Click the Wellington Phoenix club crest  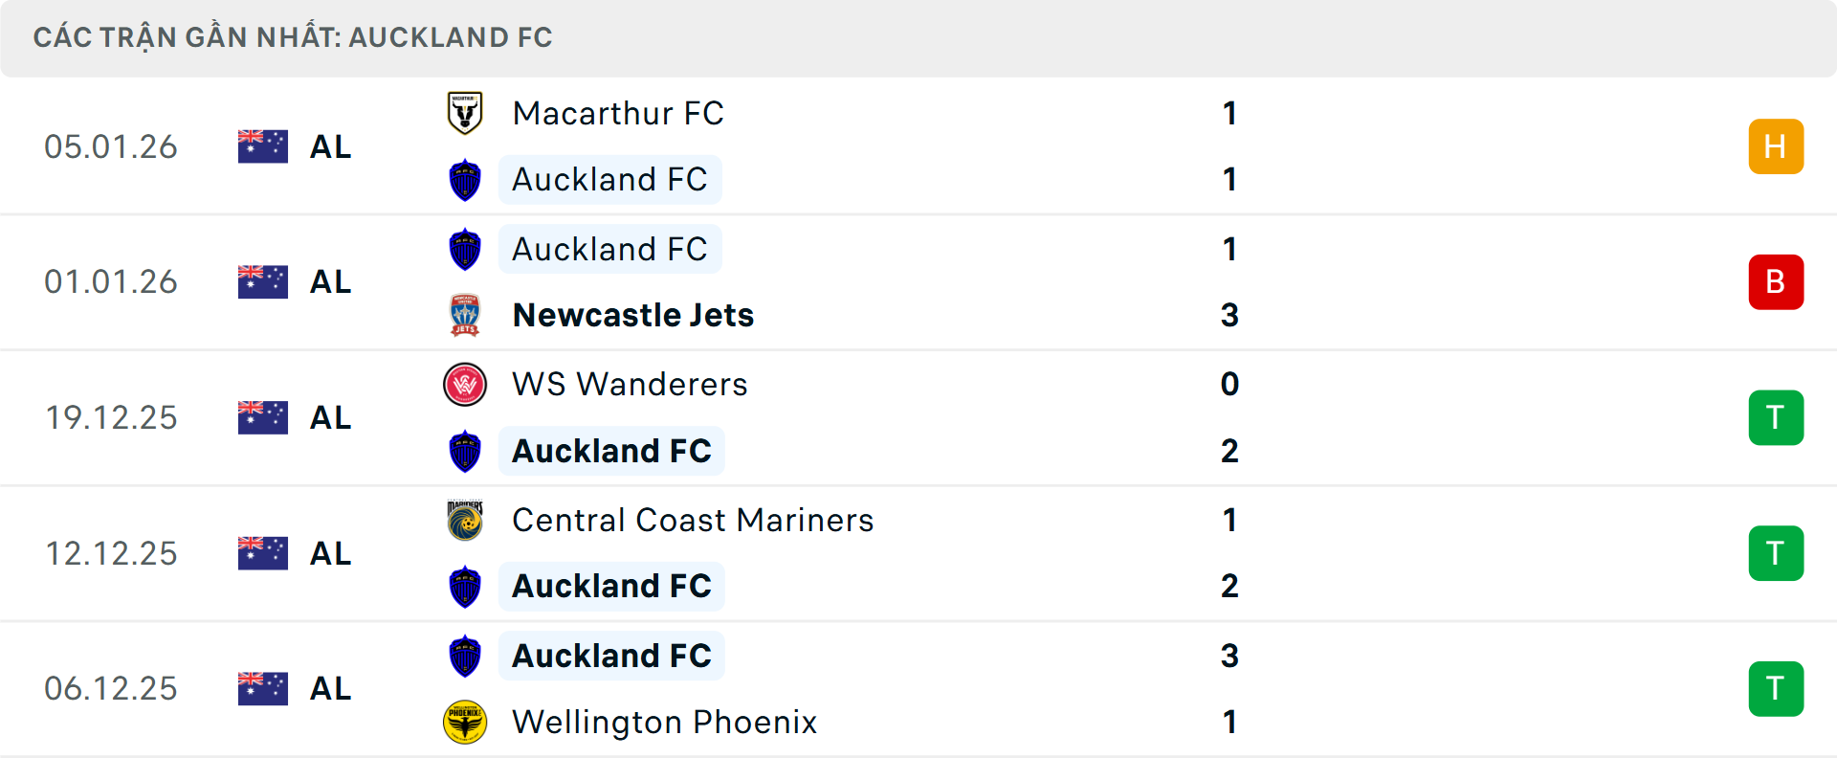[x=465, y=722]
